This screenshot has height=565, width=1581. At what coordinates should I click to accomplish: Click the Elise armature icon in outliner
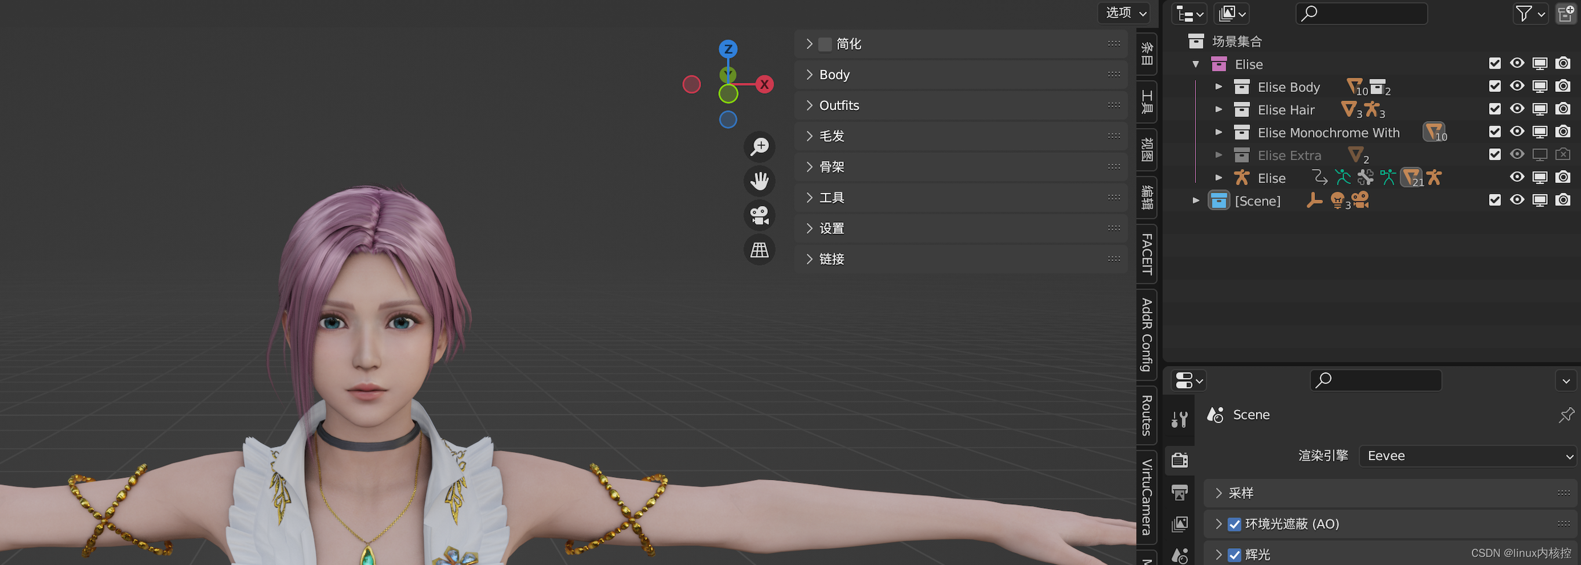click(x=1241, y=178)
